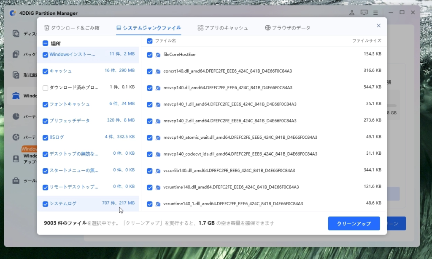432x259 pixels.
Task: Click the disk clone sidebar icon
Action: [16, 33]
